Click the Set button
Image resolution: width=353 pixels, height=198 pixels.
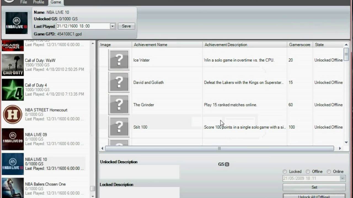click(314, 187)
